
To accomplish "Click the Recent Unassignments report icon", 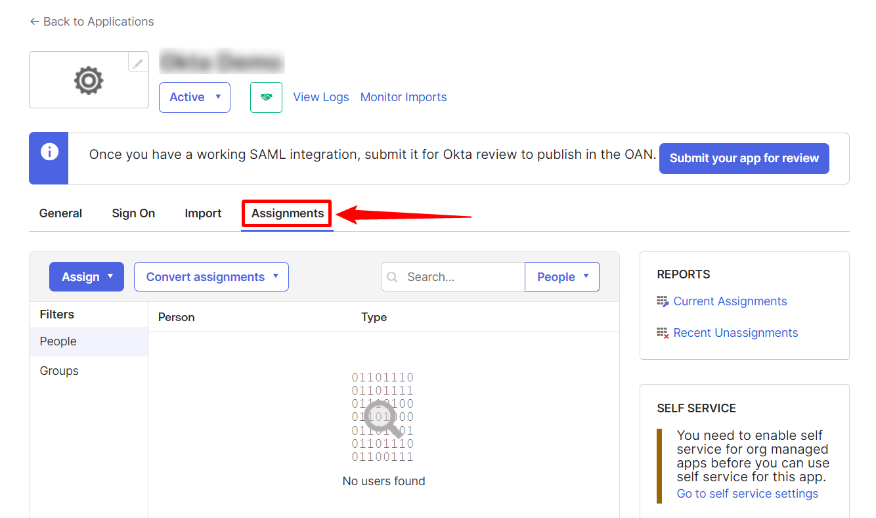I will coord(663,333).
